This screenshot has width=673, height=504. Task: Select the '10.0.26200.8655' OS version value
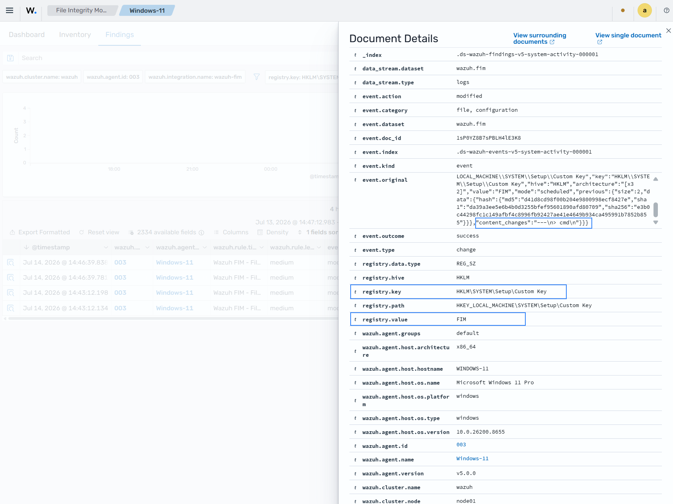480,432
